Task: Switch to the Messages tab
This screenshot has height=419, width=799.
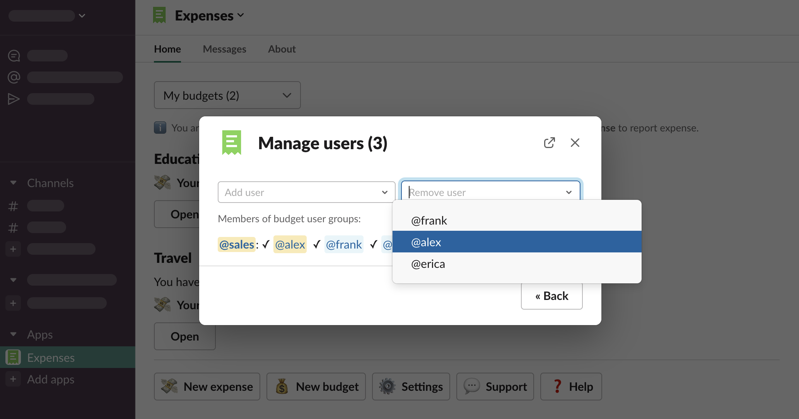Action: click(224, 49)
